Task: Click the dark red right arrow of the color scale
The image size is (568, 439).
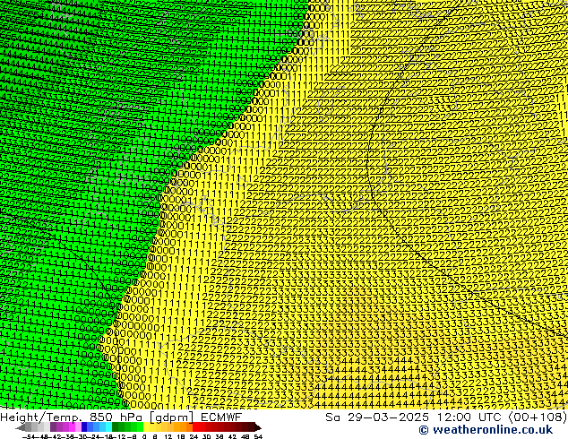Action: (257, 427)
